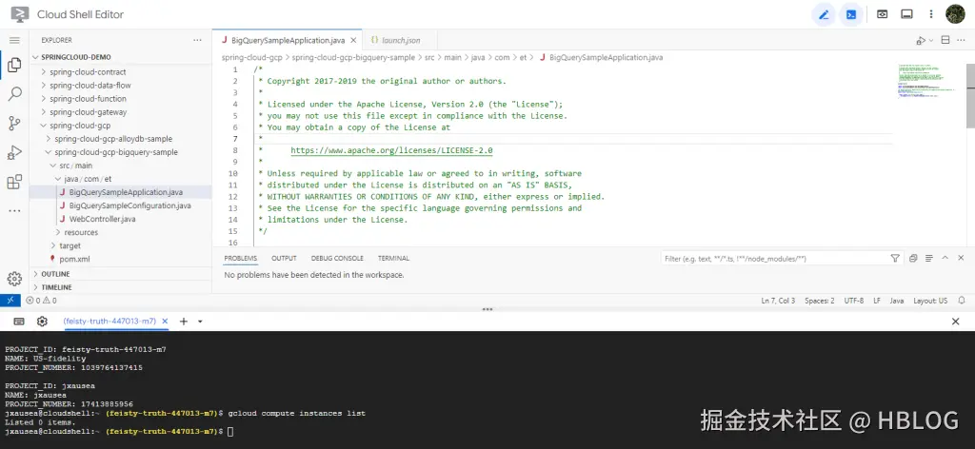Click 'Ln 7, Col 3' in status bar

pyautogui.click(x=778, y=301)
